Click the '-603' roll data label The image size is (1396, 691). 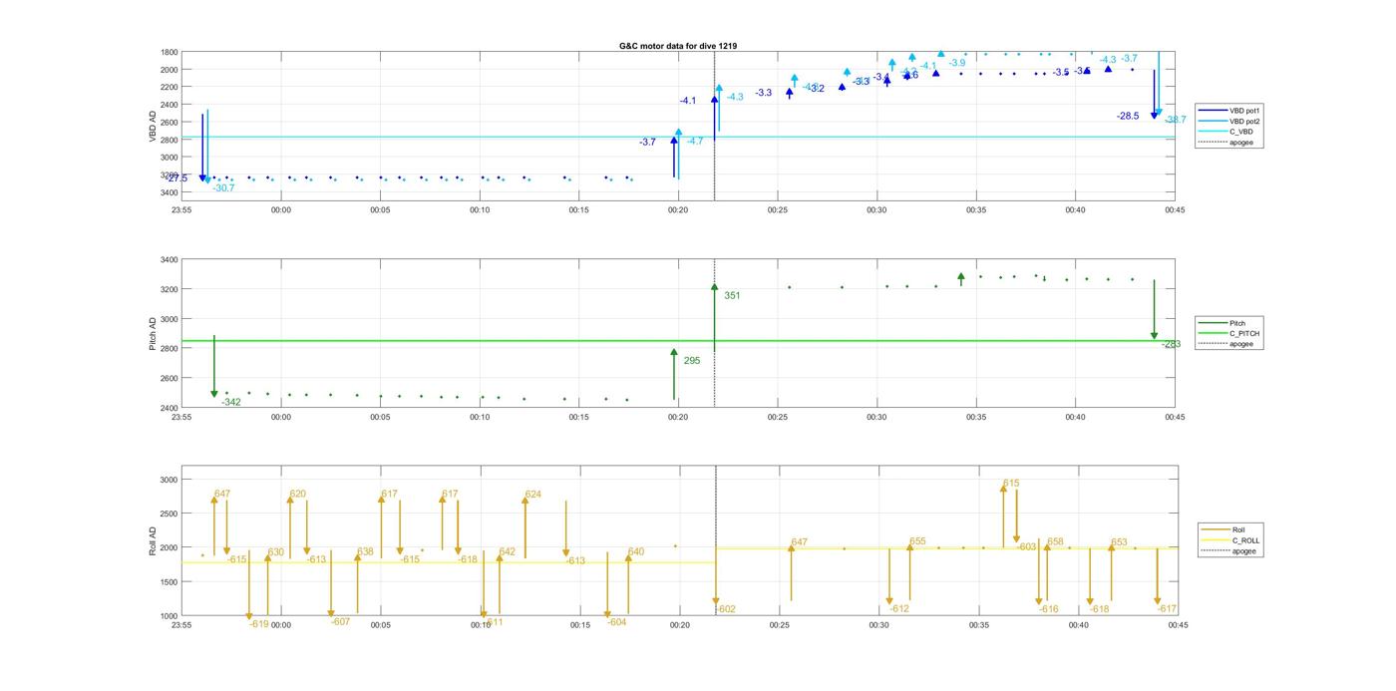[x=1027, y=546]
